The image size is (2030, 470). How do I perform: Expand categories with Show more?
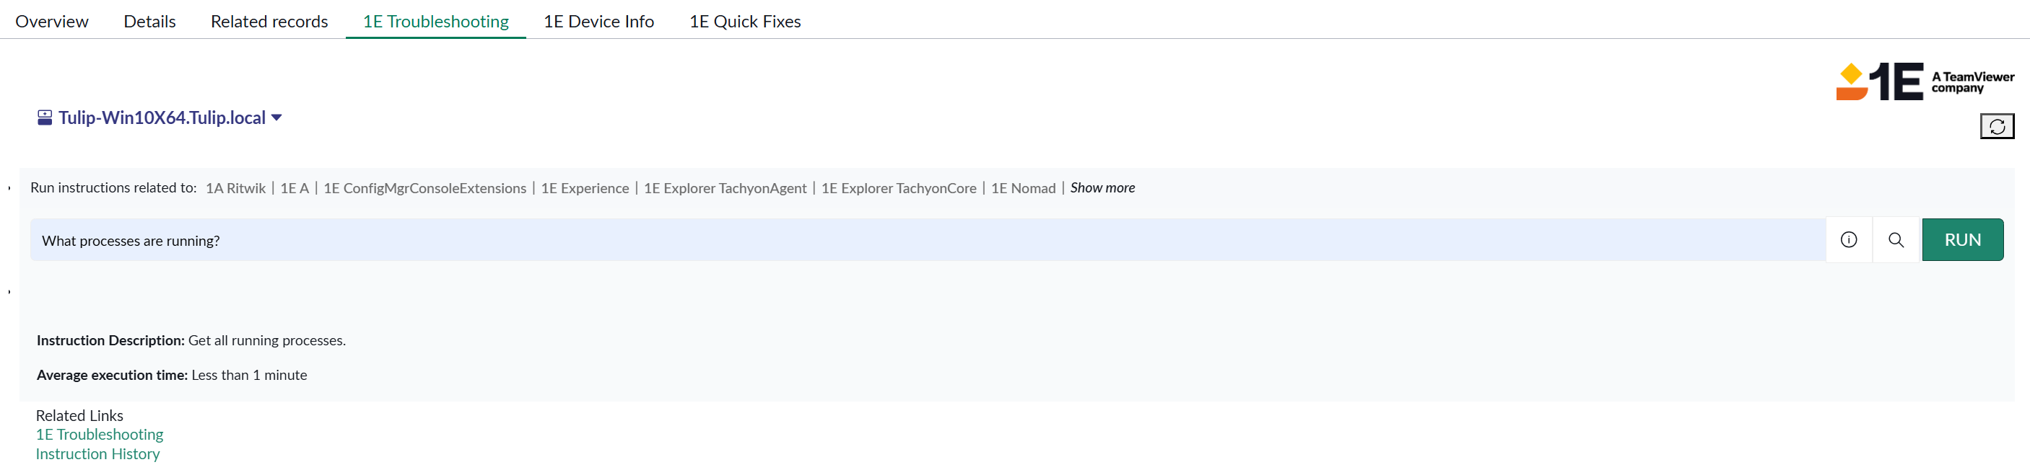pyautogui.click(x=1102, y=188)
